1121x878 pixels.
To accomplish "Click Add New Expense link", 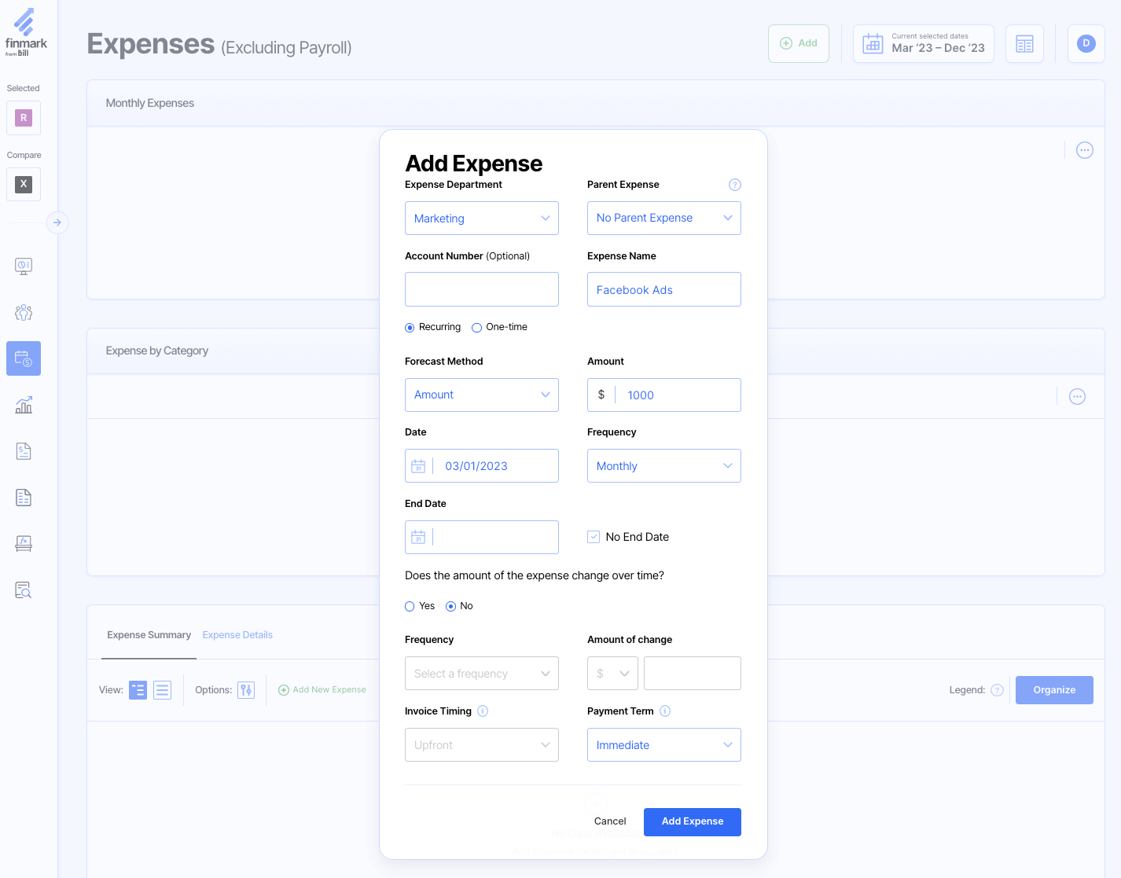I will (x=322, y=689).
